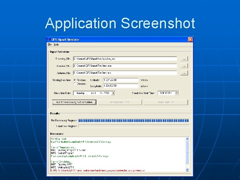Click the 'Verifying Inputs' message line
Screen dimensions: 240x180
point(59,139)
